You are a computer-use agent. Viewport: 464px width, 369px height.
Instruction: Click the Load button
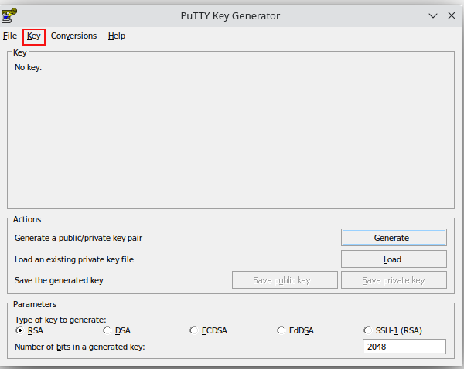click(394, 259)
